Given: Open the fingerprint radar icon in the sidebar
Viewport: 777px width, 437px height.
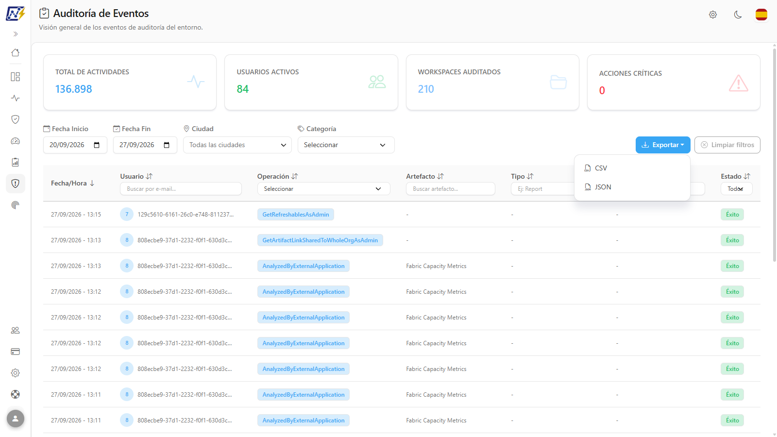Looking at the screenshot, I should pos(16,205).
